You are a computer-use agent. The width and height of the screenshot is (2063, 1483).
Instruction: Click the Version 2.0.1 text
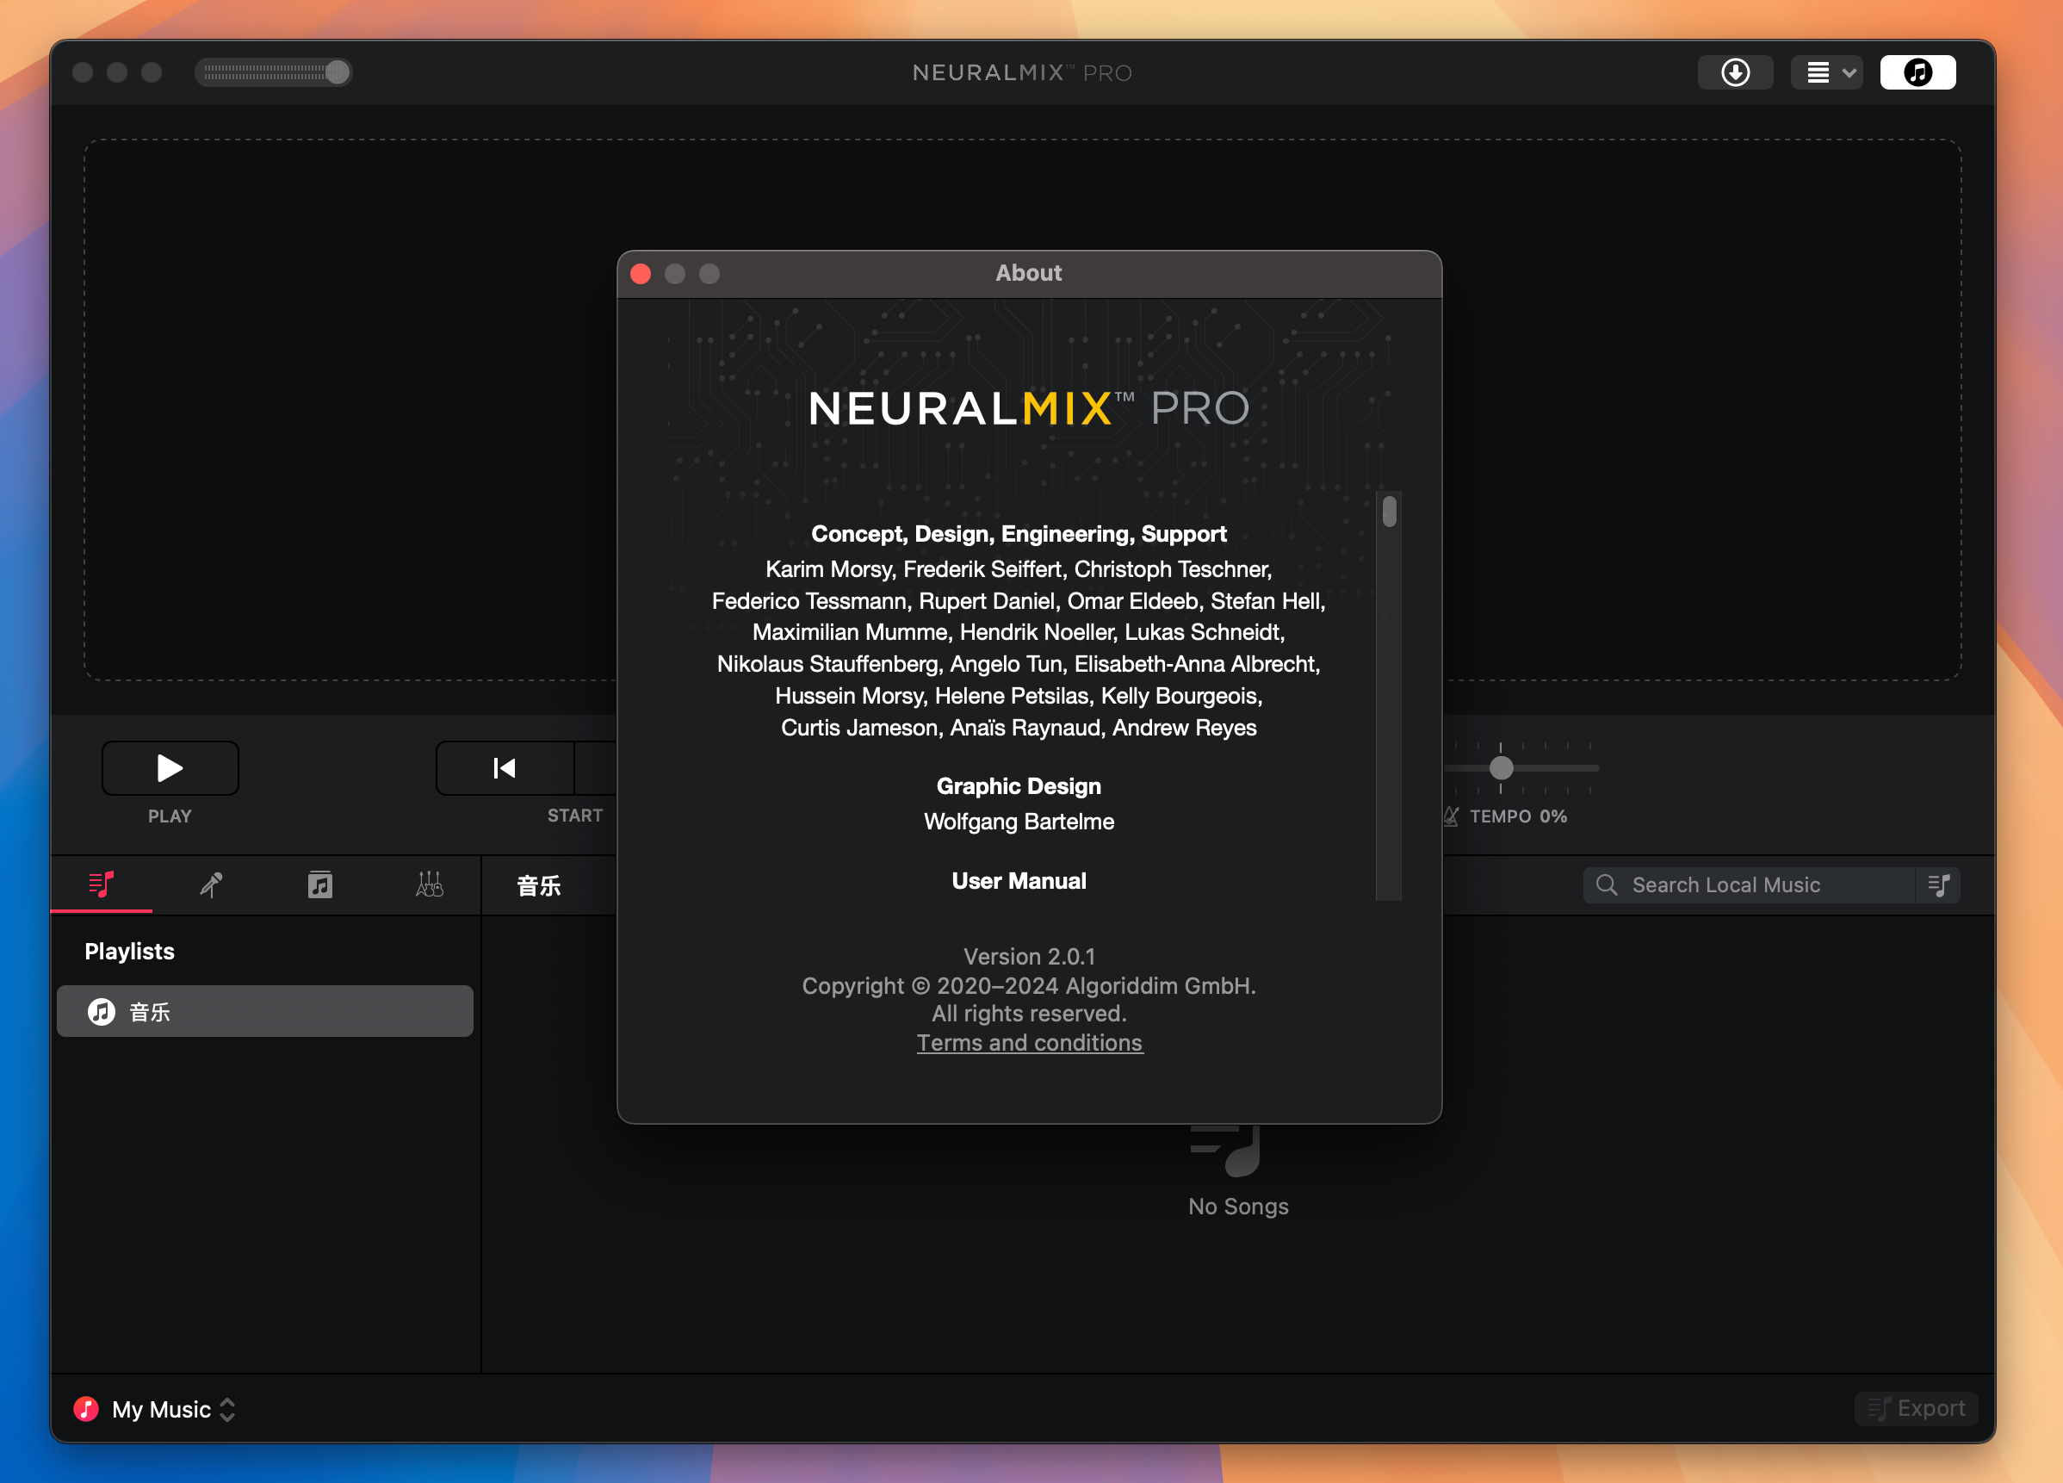click(x=1030, y=956)
